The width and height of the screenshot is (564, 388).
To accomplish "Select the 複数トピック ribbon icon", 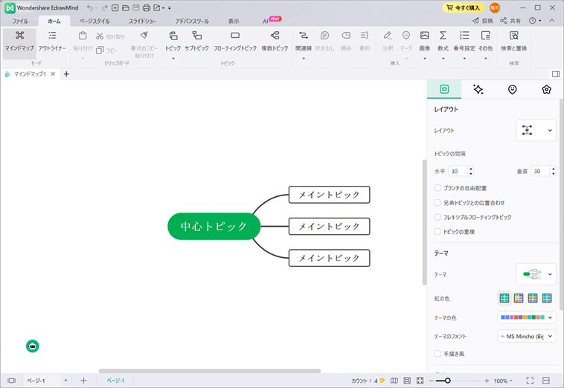I will (x=275, y=36).
